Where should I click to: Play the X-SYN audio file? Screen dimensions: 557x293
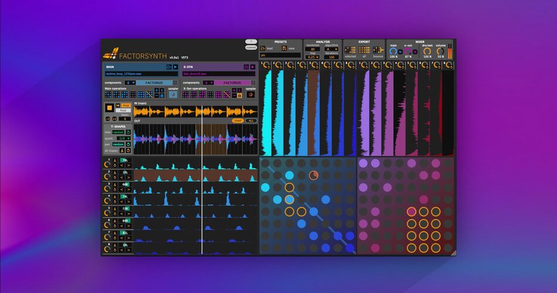(253, 67)
